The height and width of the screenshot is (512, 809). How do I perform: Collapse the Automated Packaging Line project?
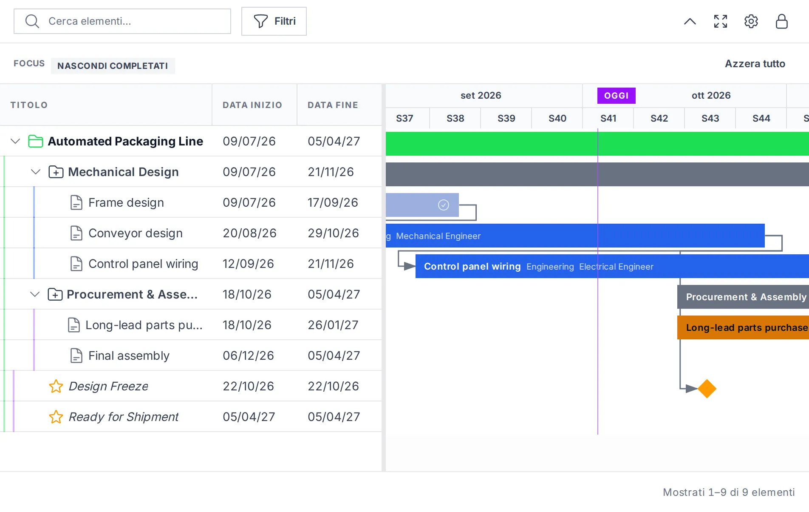click(15, 141)
